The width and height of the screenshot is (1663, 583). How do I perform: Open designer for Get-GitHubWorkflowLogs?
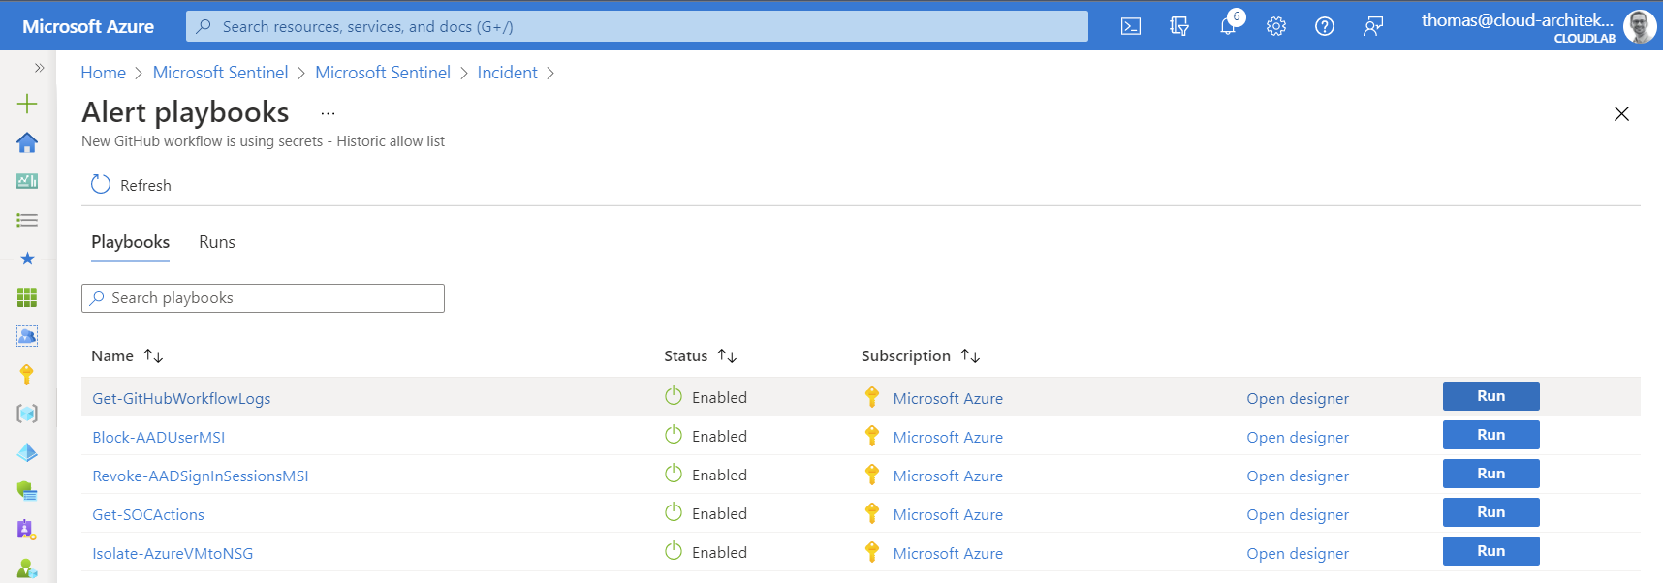(x=1298, y=398)
